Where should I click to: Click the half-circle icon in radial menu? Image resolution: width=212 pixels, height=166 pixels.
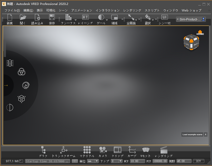(10, 107)
